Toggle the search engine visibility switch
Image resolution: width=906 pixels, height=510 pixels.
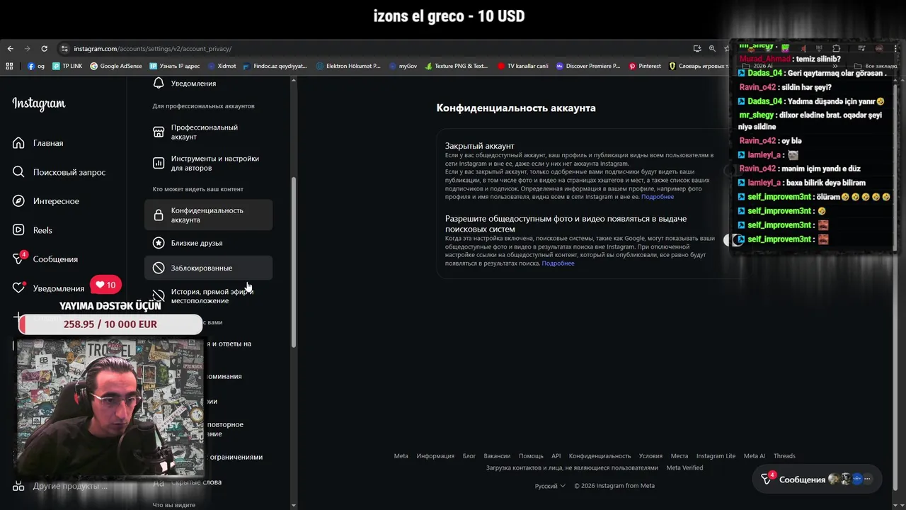click(733, 240)
